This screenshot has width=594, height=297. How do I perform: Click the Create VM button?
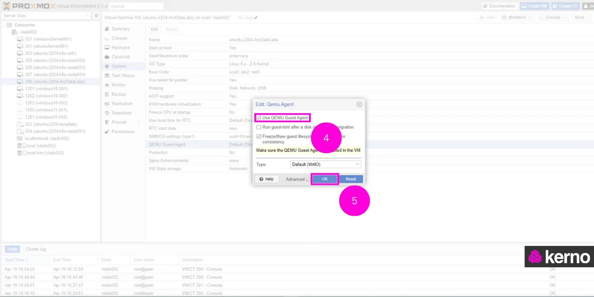click(535, 6)
